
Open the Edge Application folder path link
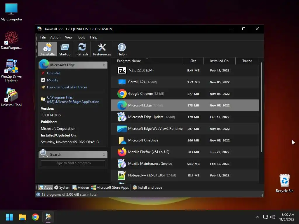click(x=73, y=100)
